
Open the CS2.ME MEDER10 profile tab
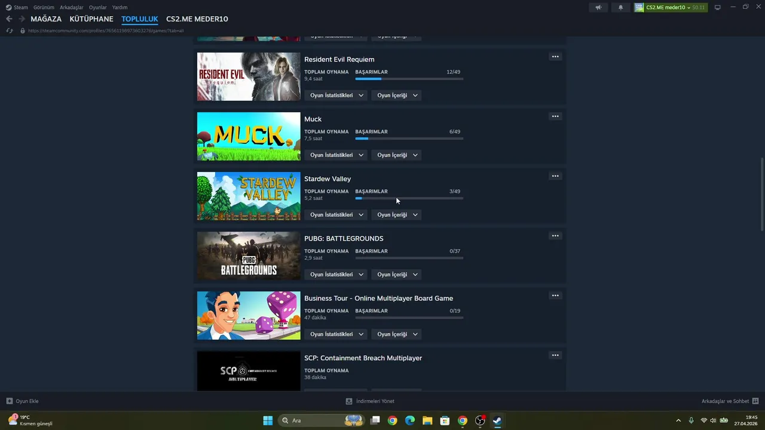pyautogui.click(x=197, y=19)
